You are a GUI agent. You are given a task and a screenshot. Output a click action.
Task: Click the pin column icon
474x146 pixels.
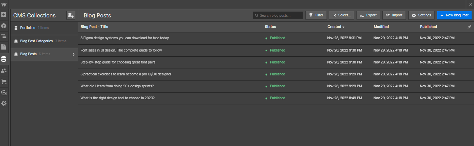pos(470,27)
